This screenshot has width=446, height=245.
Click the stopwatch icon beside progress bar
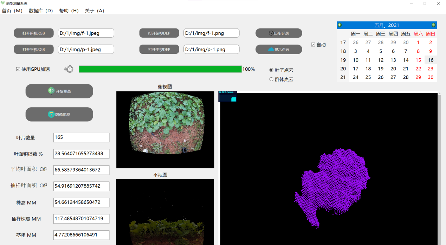pos(69,69)
